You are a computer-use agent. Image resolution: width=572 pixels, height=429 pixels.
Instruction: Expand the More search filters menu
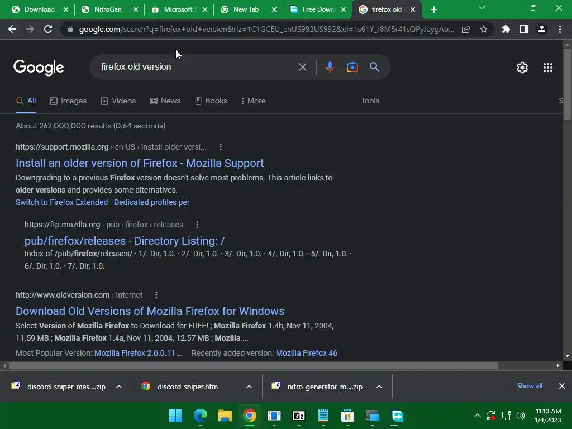[253, 101]
